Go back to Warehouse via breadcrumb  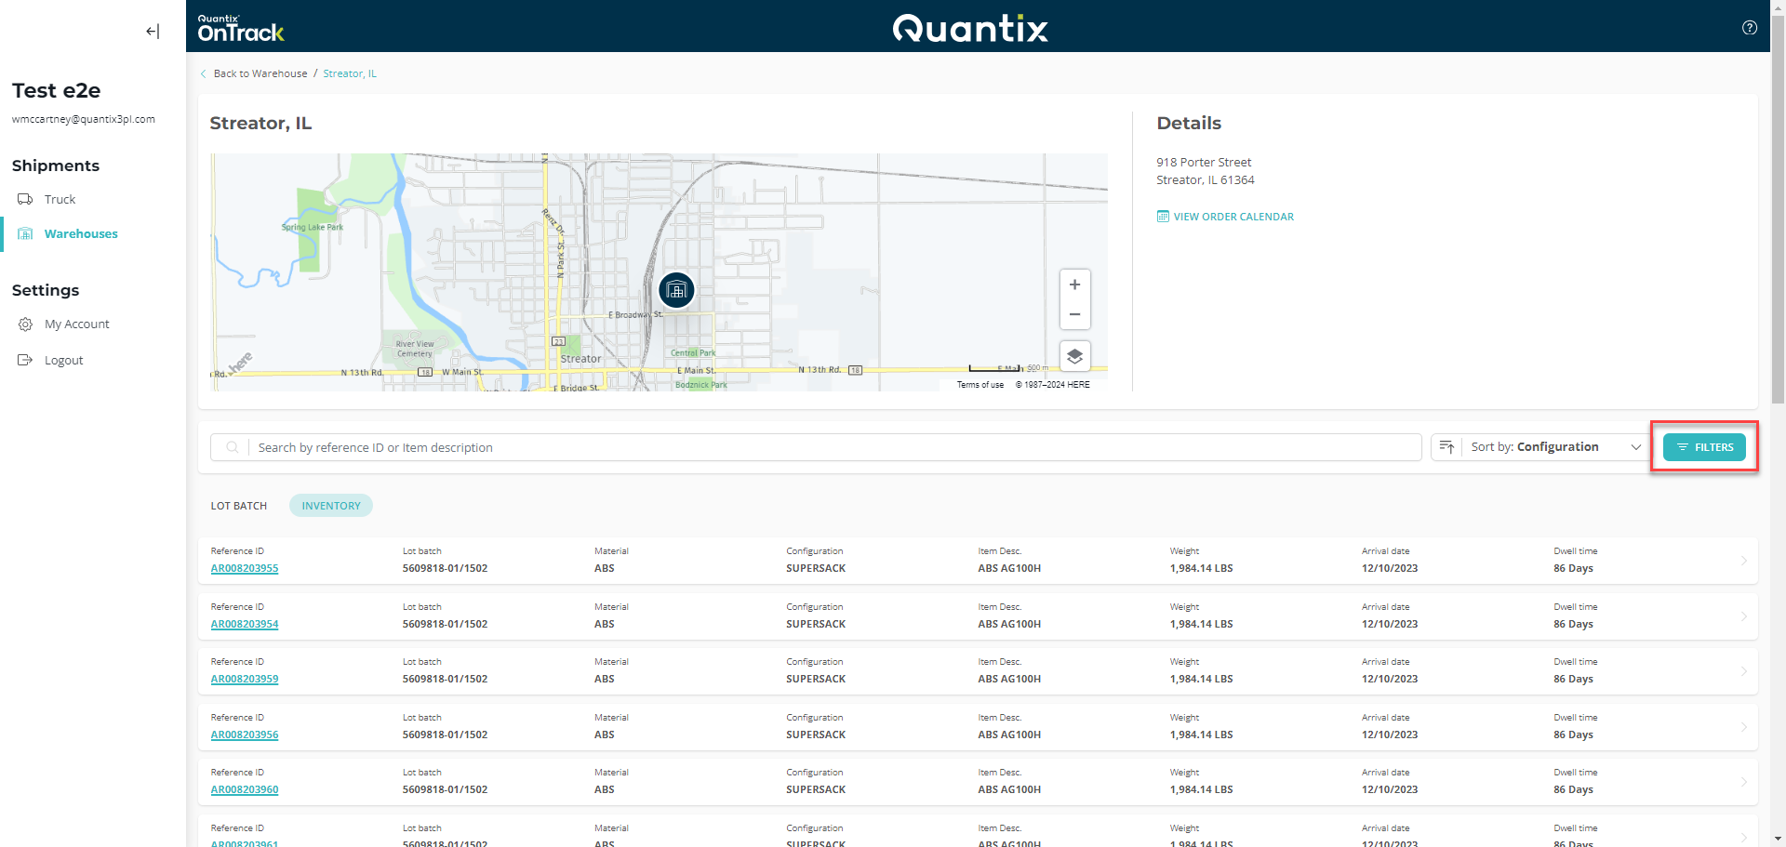pos(260,73)
